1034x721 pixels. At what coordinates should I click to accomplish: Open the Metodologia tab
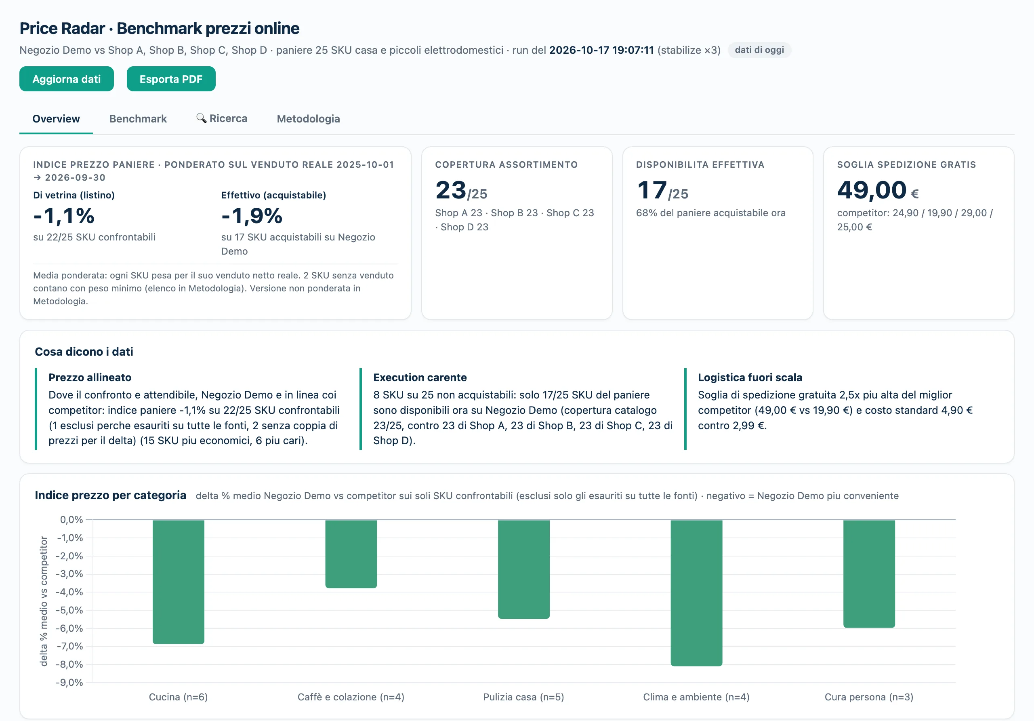click(308, 118)
